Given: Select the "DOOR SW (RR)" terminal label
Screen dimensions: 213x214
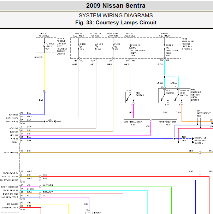Looking at the screenshot, I should click(10, 173).
